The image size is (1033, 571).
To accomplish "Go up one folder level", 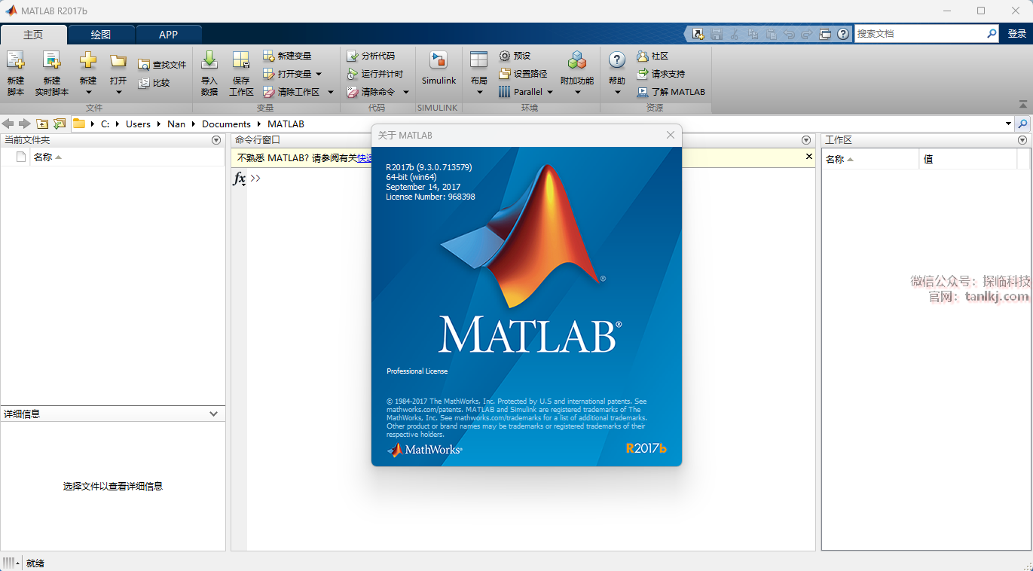I will point(42,124).
